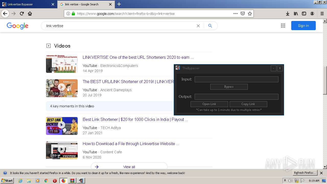Click the Refresh Firefox button

tap(305, 173)
